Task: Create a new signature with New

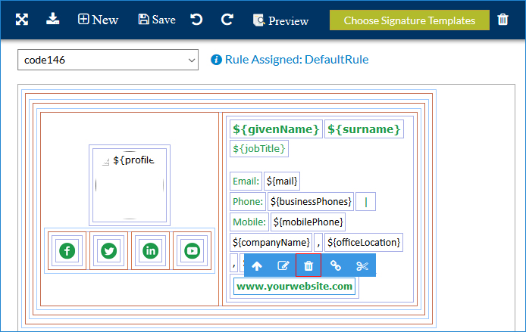Action: coord(98,20)
